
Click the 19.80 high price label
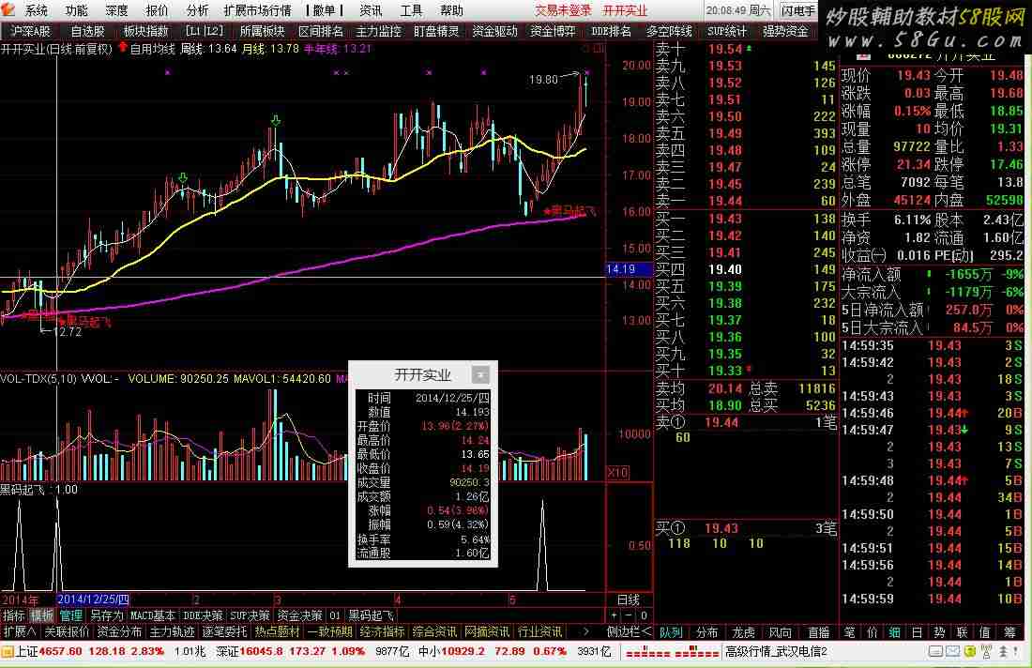click(543, 80)
